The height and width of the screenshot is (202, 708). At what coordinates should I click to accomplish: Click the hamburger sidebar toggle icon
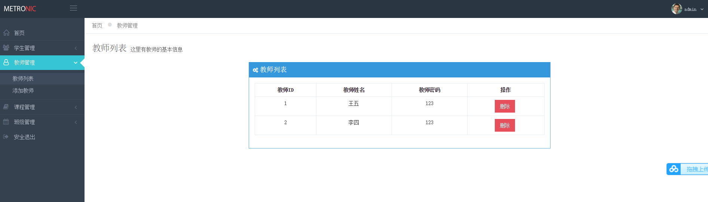(73, 8)
